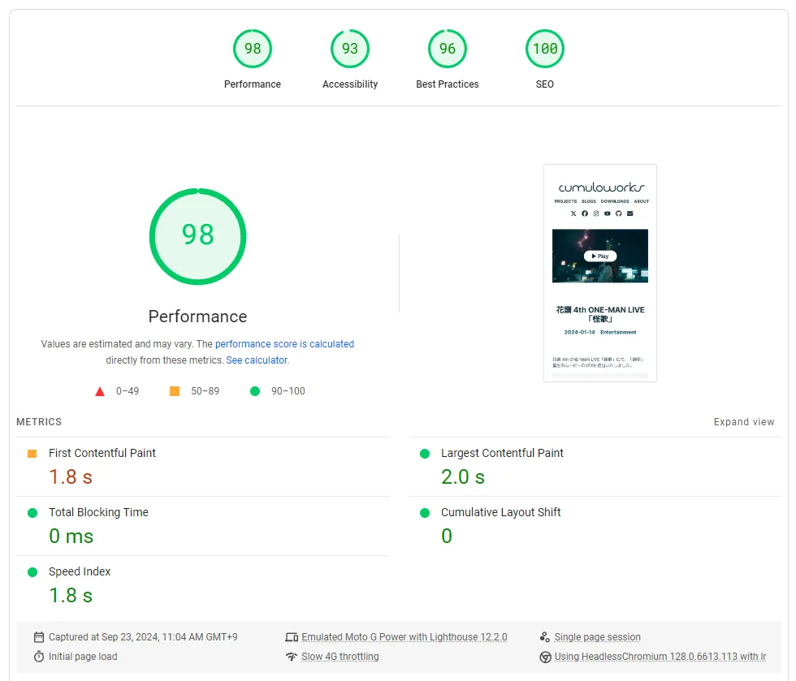Click the Cumulative Layout Shift metric
The image size is (796, 681).
(500, 512)
